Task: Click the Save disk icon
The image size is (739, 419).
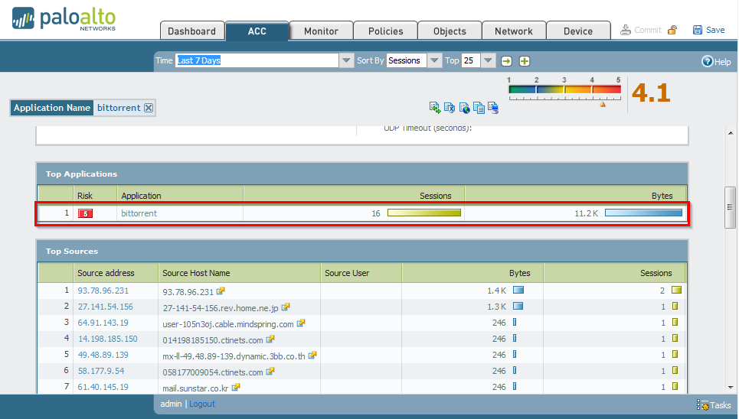Action: pyautogui.click(x=698, y=30)
